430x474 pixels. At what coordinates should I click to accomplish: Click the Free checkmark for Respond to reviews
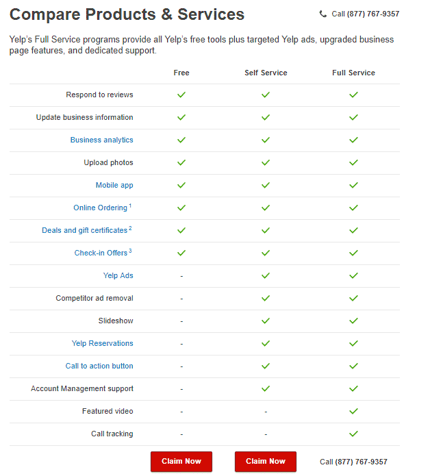click(181, 95)
